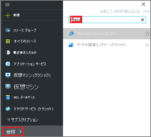Open 新規 menu entry
This screenshot has height=137, width=151.
[x=17, y=15]
